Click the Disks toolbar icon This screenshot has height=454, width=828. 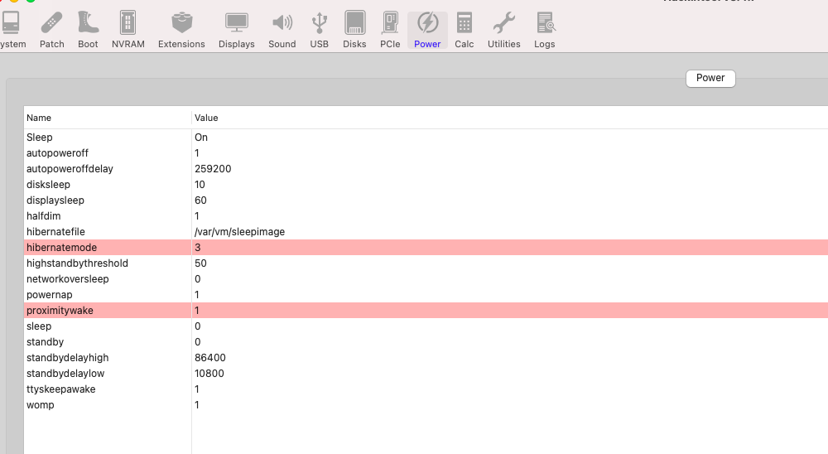(x=354, y=29)
